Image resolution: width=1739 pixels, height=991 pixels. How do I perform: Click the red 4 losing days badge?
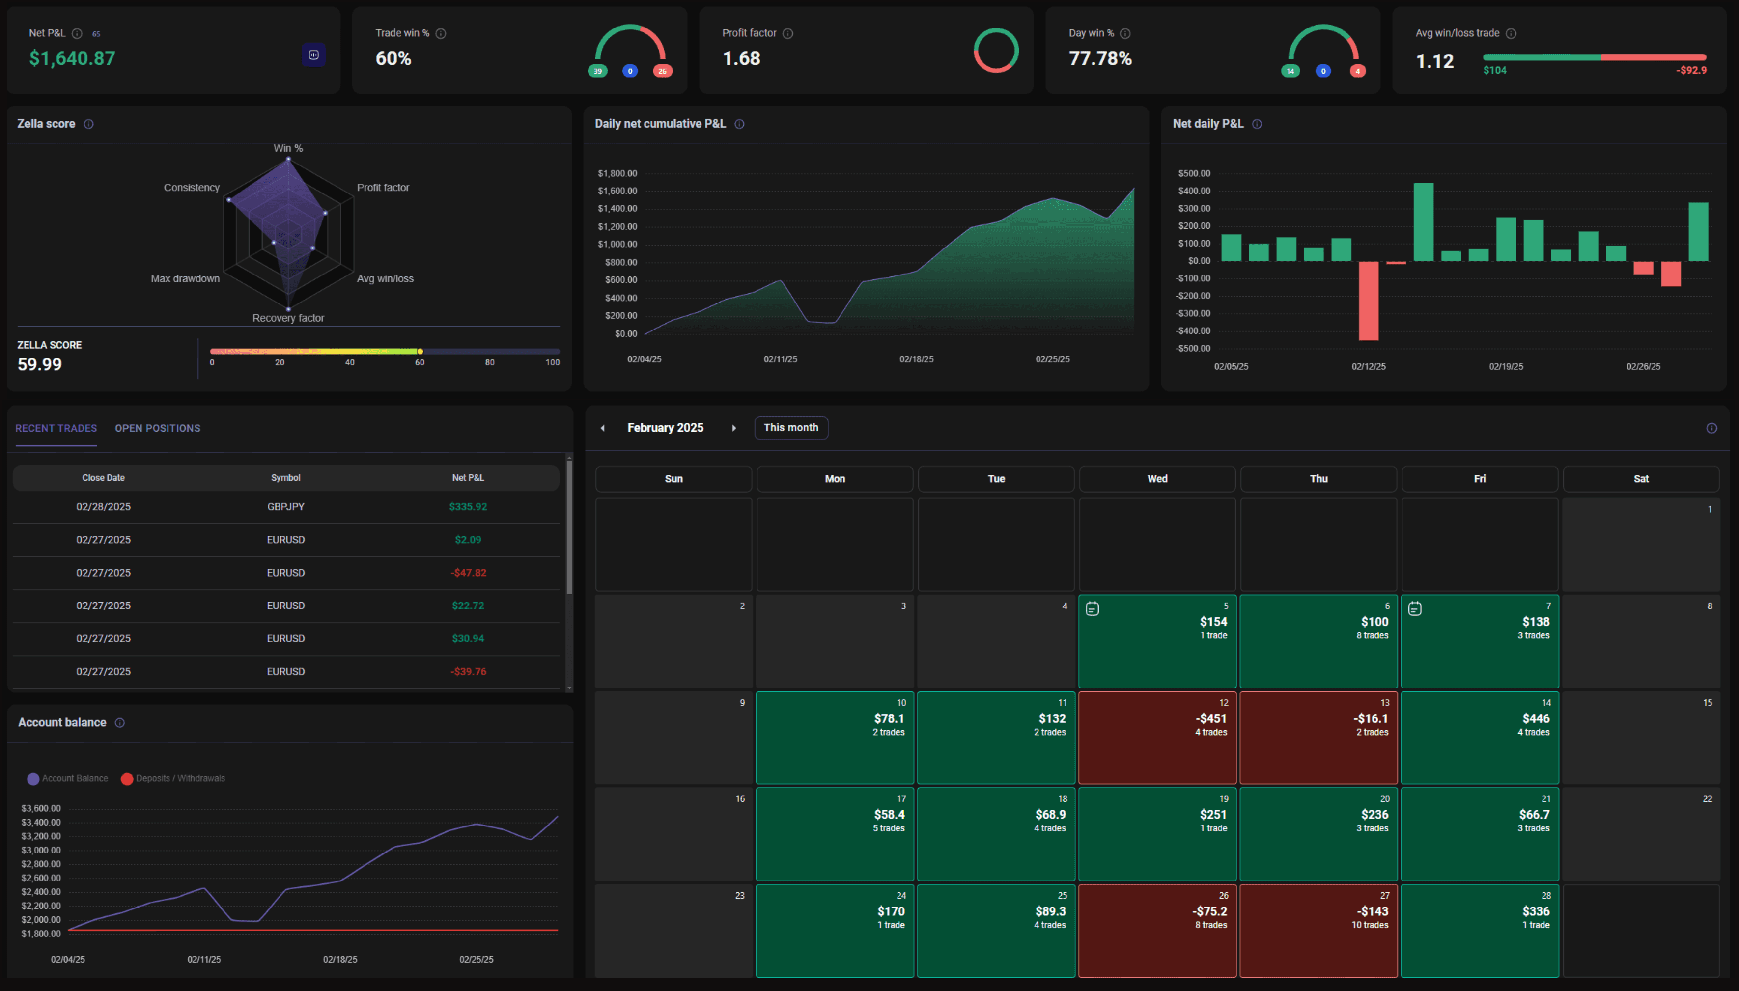(x=1358, y=71)
